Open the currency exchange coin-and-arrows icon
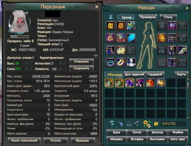 (x=147, y=124)
